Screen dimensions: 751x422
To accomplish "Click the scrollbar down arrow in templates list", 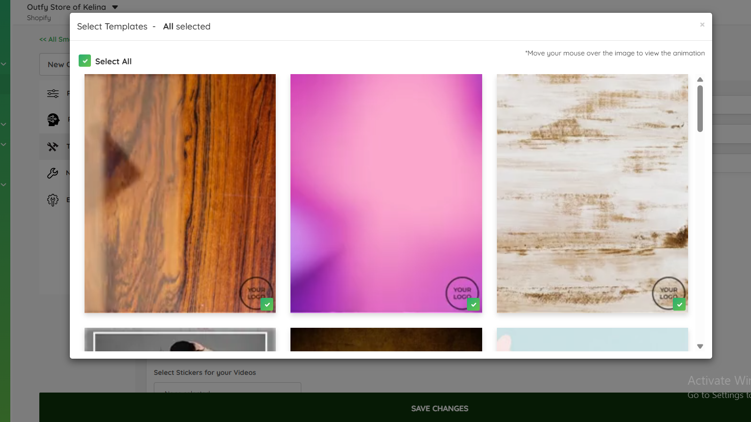I will point(700,346).
